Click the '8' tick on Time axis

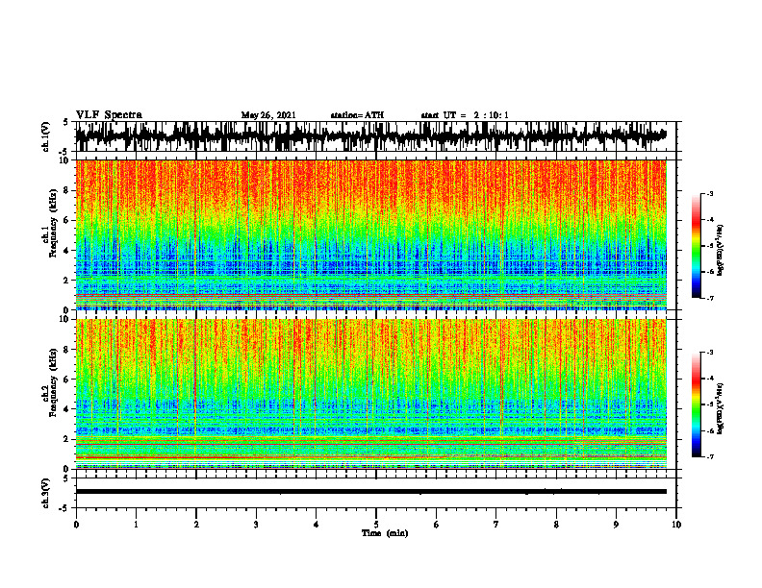[556, 524]
